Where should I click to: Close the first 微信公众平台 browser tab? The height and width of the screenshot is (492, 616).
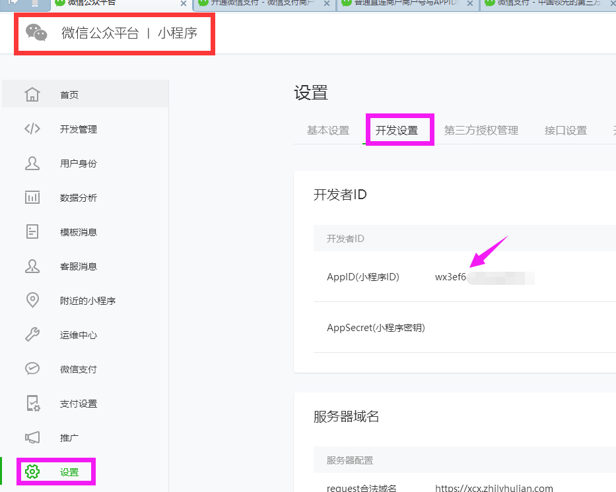[x=184, y=3]
